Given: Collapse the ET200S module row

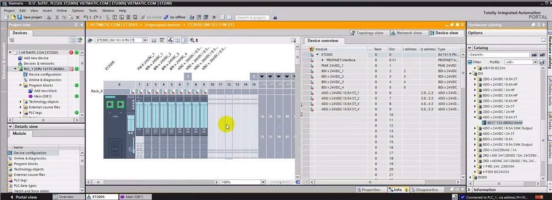Looking at the screenshot, I should [x=317, y=55].
